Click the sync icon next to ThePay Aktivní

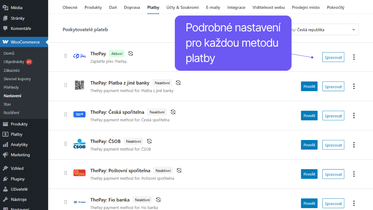click(x=131, y=54)
